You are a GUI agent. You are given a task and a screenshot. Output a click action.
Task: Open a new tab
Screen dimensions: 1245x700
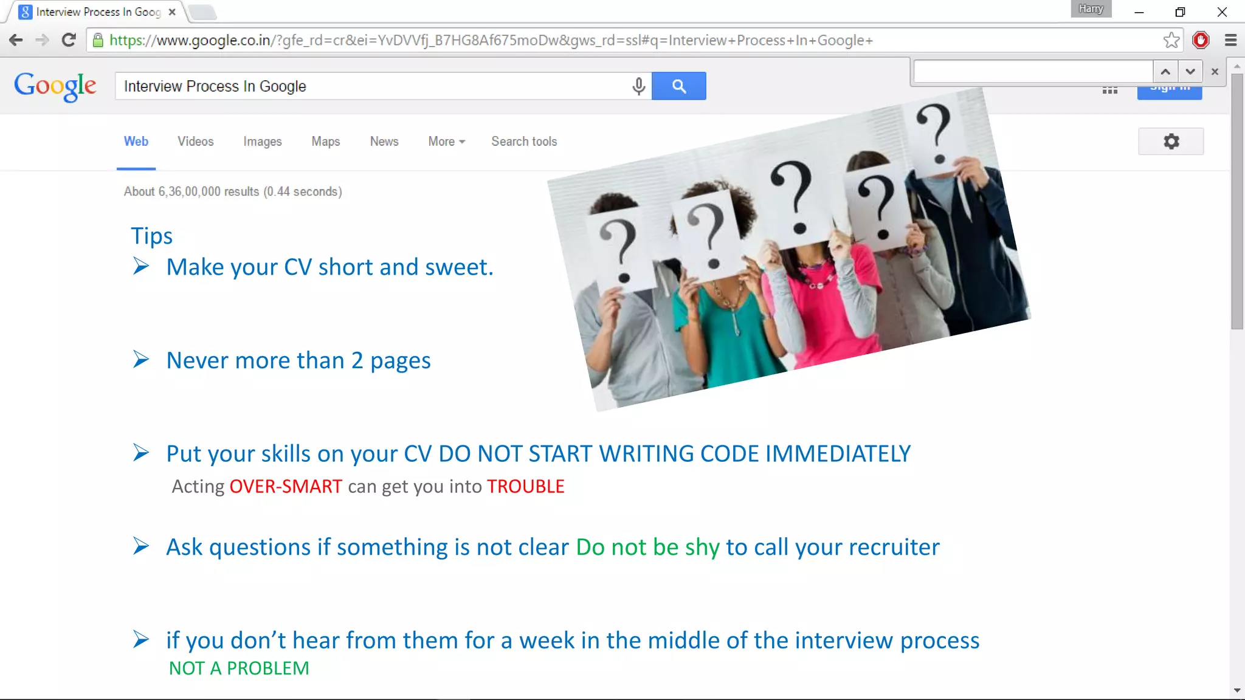pos(202,12)
